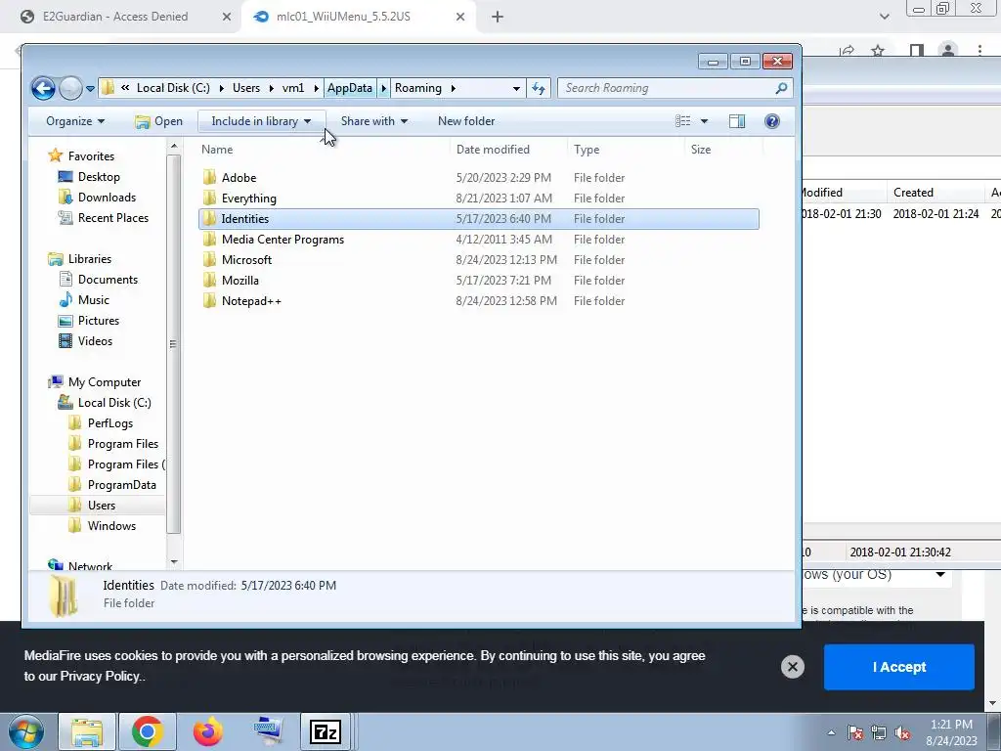The image size is (1001, 751).
Task: Open the view options dropdown arrow
Action: [x=704, y=121]
